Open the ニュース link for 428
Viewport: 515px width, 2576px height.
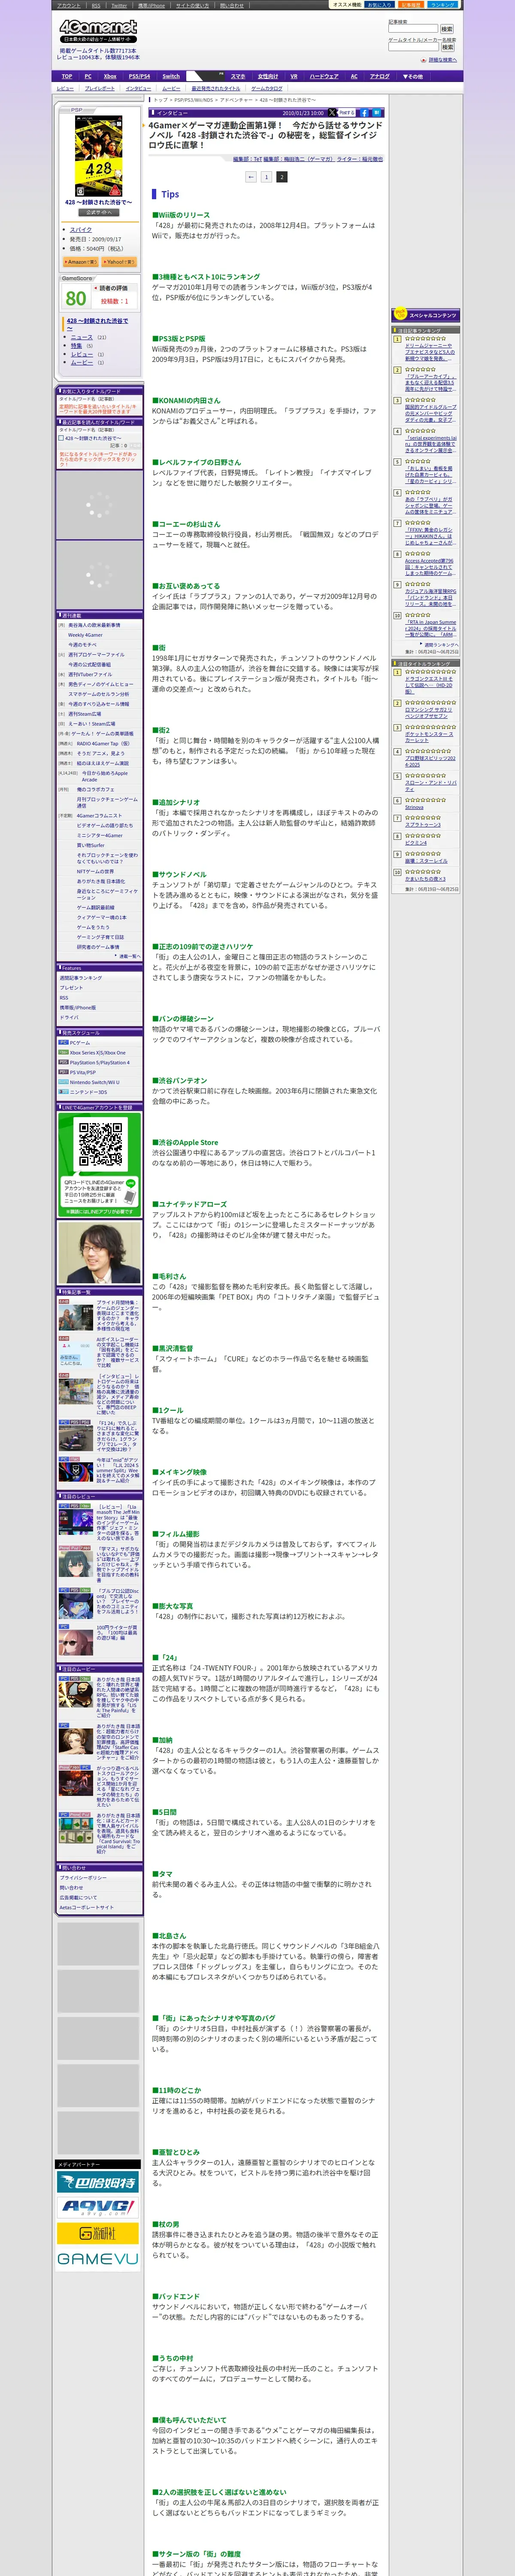[x=81, y=337]
